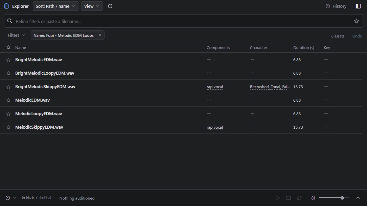Open the Sort: Path / name dropdown
The height and width of the screenshot is (206, 367).
[55, 6]
